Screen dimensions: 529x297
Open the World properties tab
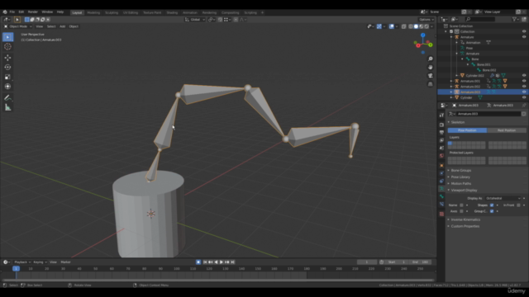[441, 156]
